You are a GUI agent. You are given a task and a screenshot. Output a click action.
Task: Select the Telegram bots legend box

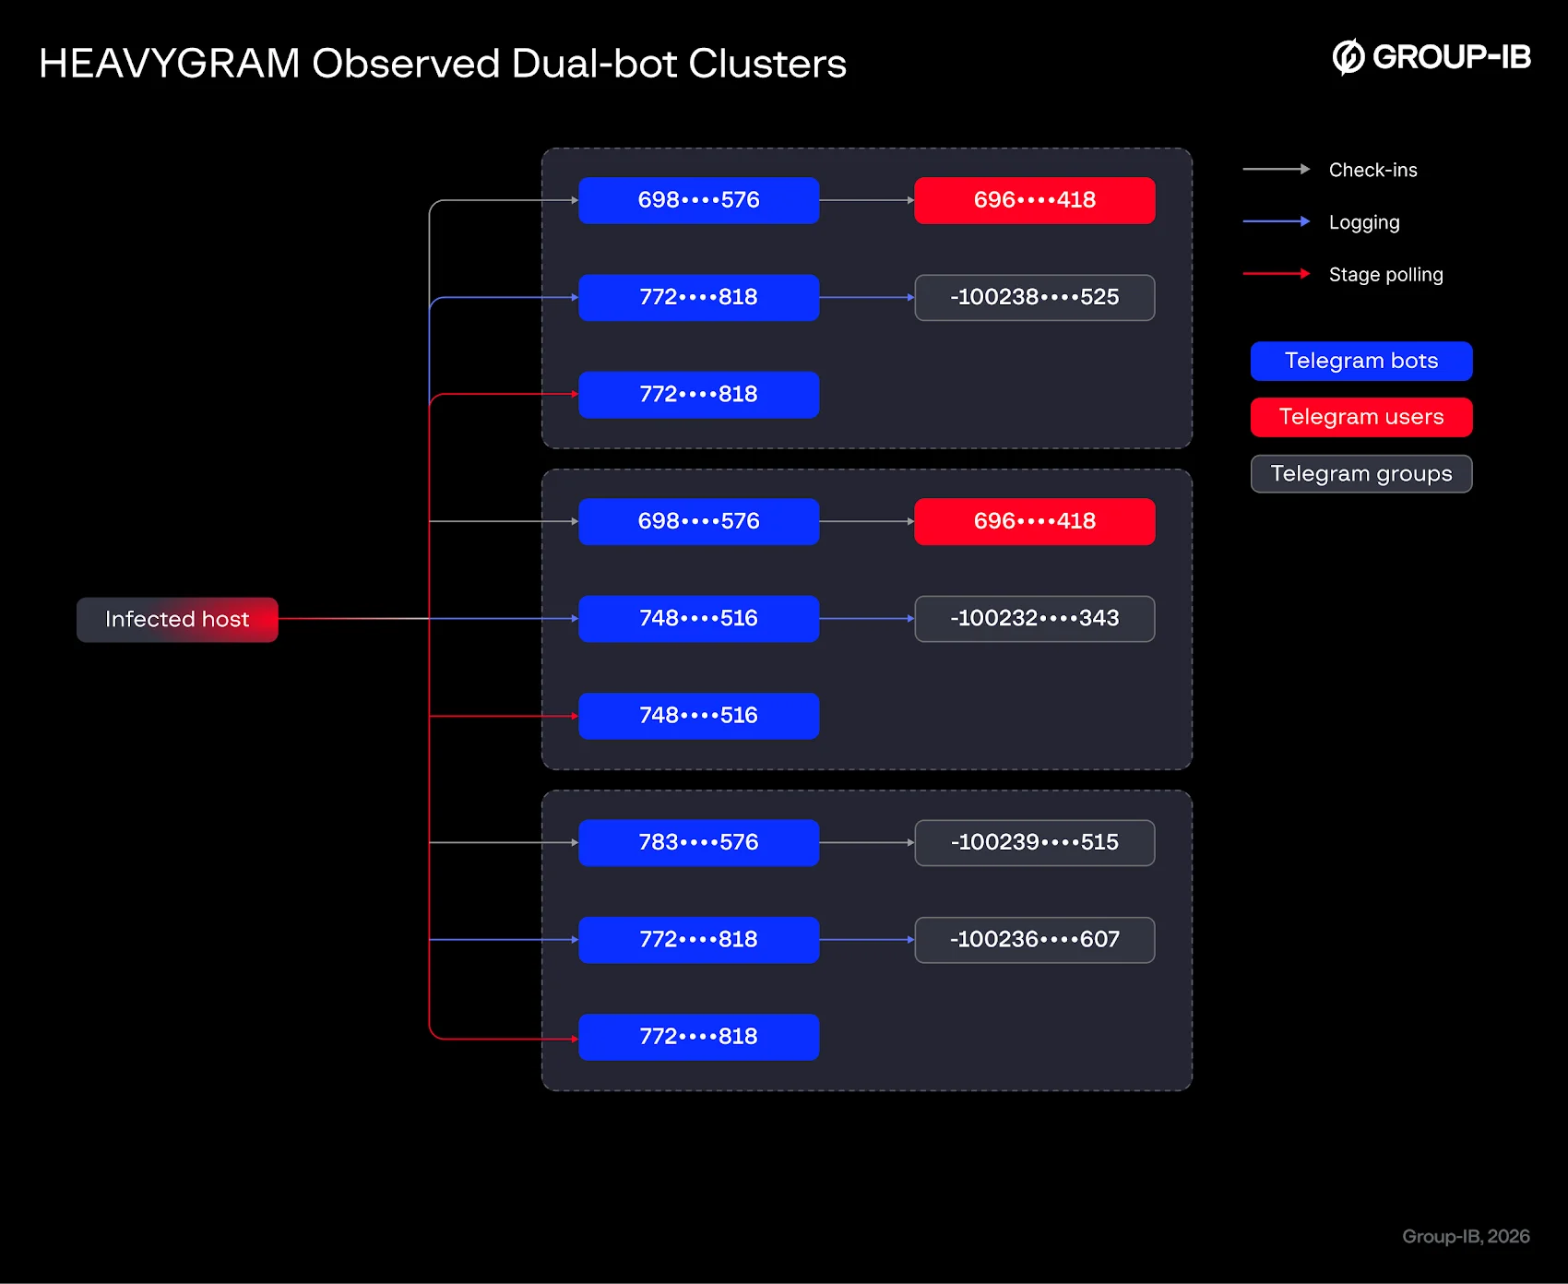[1361, 361]
